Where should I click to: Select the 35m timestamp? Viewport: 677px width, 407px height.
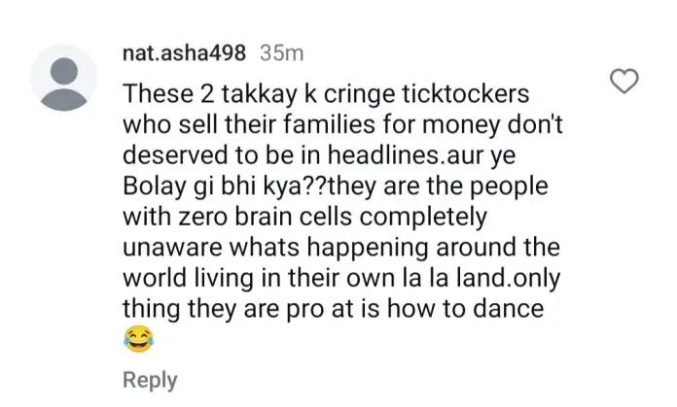click(282, 53)
